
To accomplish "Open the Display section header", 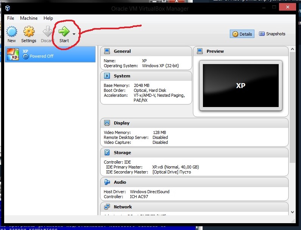I will [194, 123].
